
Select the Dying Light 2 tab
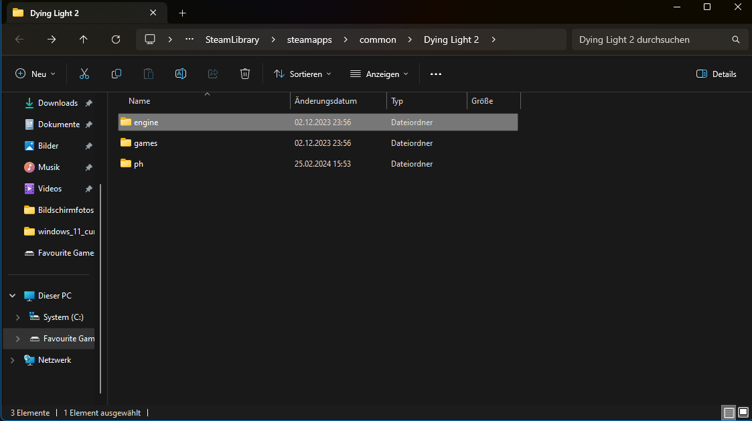tap(87, 13)
